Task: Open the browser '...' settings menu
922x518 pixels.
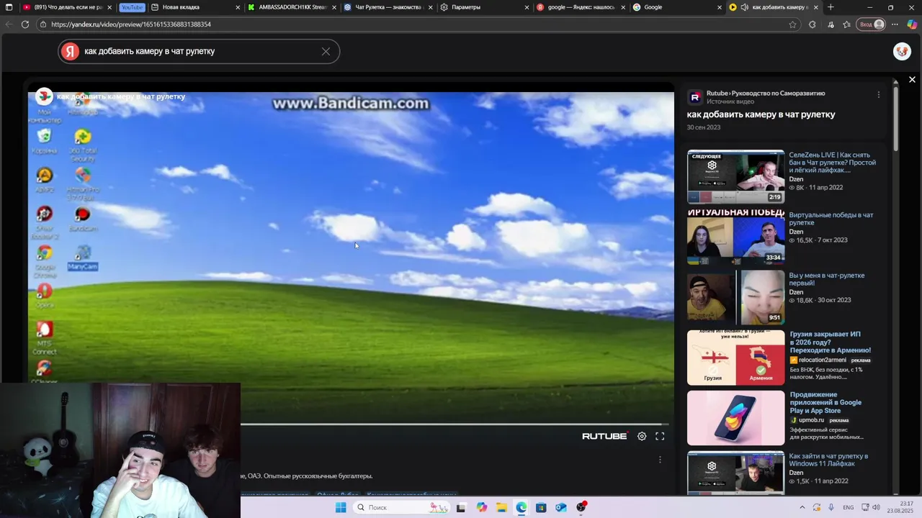Action: (x=895, y=24)
